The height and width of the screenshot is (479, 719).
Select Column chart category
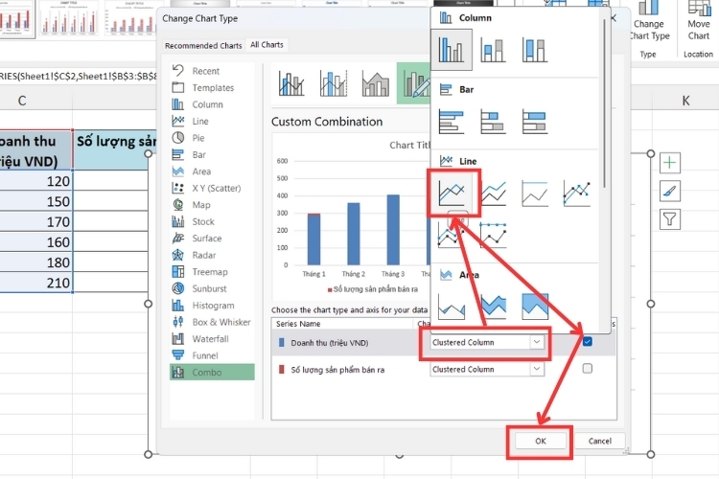point(212,104)
